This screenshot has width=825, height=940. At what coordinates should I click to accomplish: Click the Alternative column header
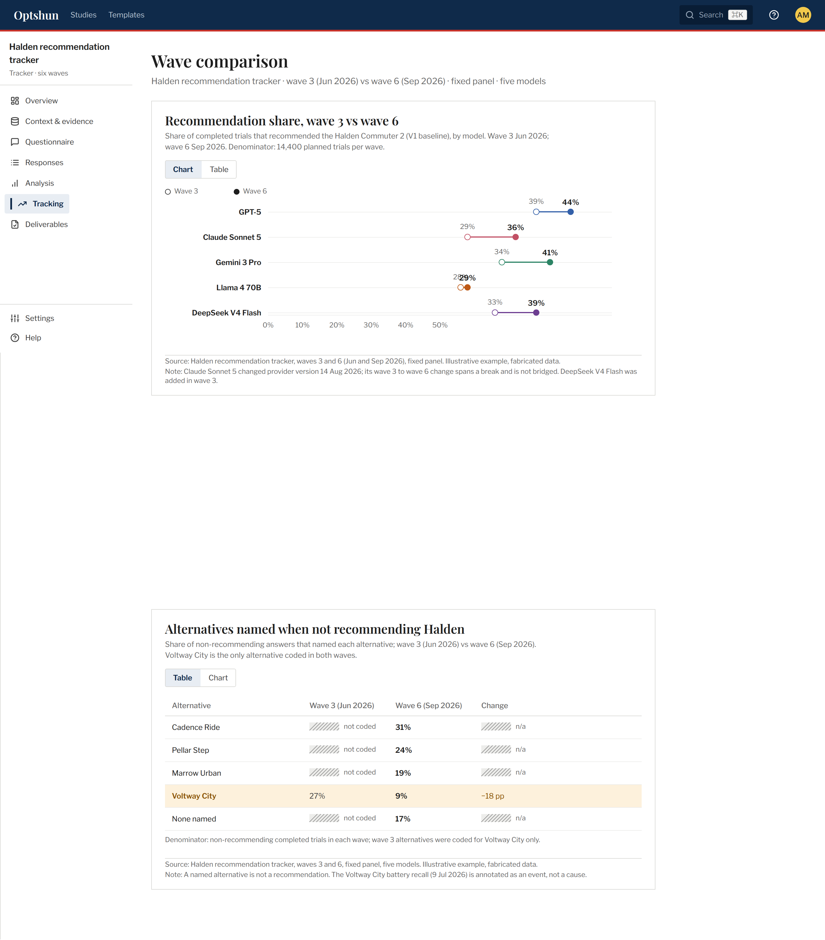pos(191,706)
